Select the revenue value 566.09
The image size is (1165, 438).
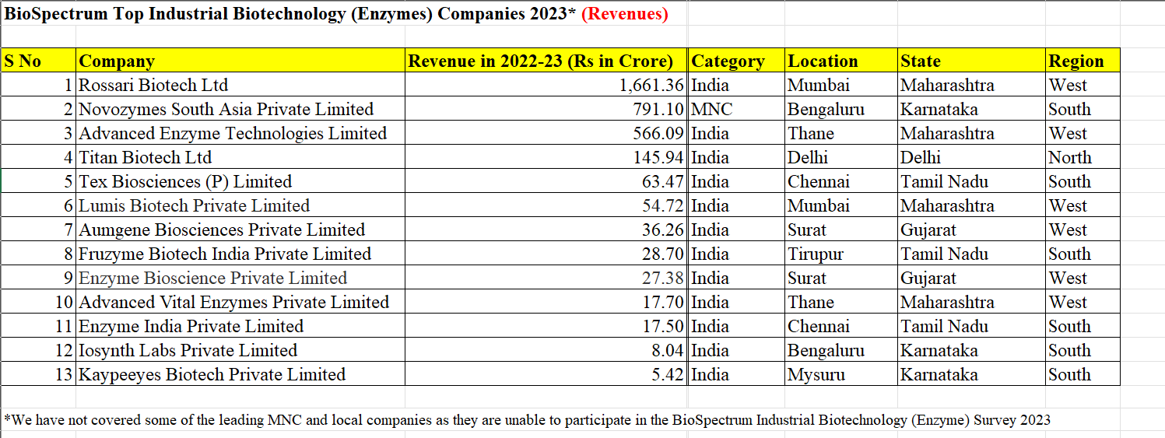(x=546, y=133)
